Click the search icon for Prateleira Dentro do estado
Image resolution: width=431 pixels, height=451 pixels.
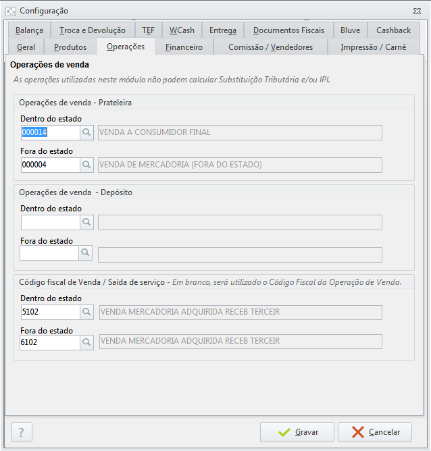click(86, 132)
